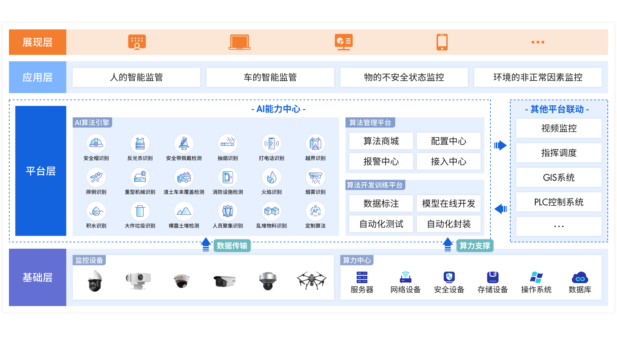This screenshot has height=347, width=617.
Task: Select 模型在线开发 box
Action: click(448, 203)
